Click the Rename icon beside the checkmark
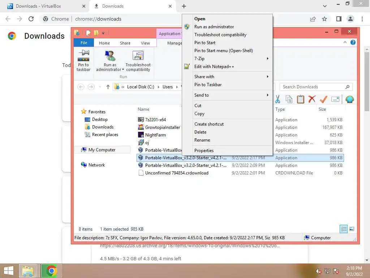The width and height of the screenshot is (370, 278). point(335,99)
